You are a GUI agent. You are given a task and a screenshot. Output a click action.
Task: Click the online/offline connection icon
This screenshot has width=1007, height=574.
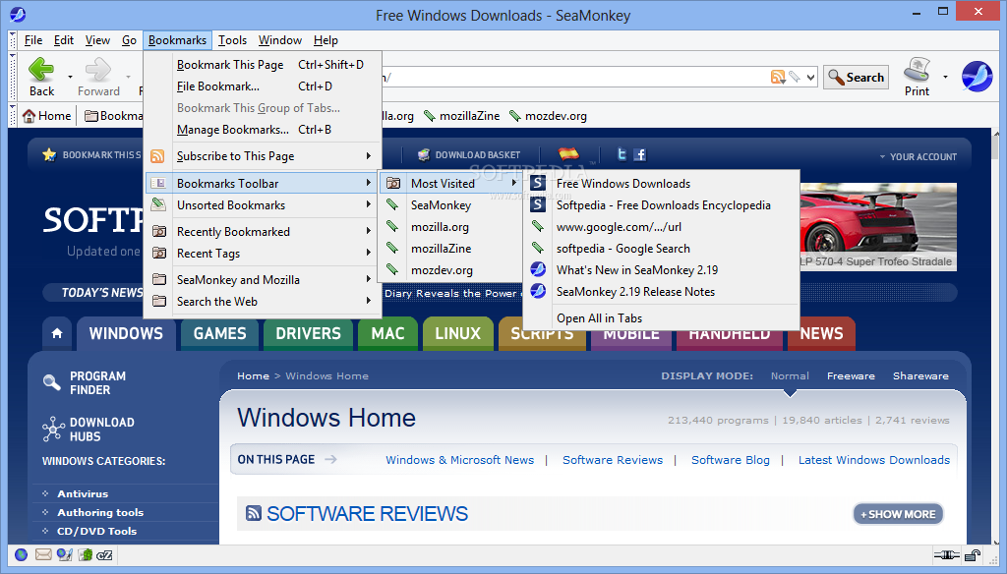(947, 555)
